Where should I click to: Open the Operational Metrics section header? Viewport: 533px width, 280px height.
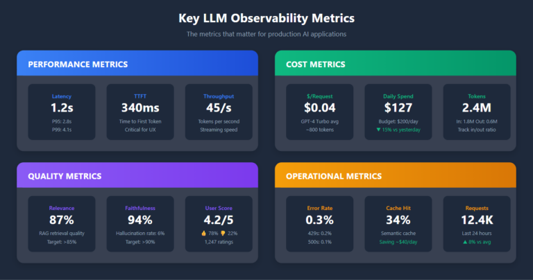point(395,175)
